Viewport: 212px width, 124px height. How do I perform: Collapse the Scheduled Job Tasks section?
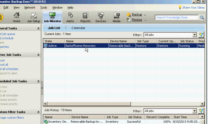click(38, 81)
